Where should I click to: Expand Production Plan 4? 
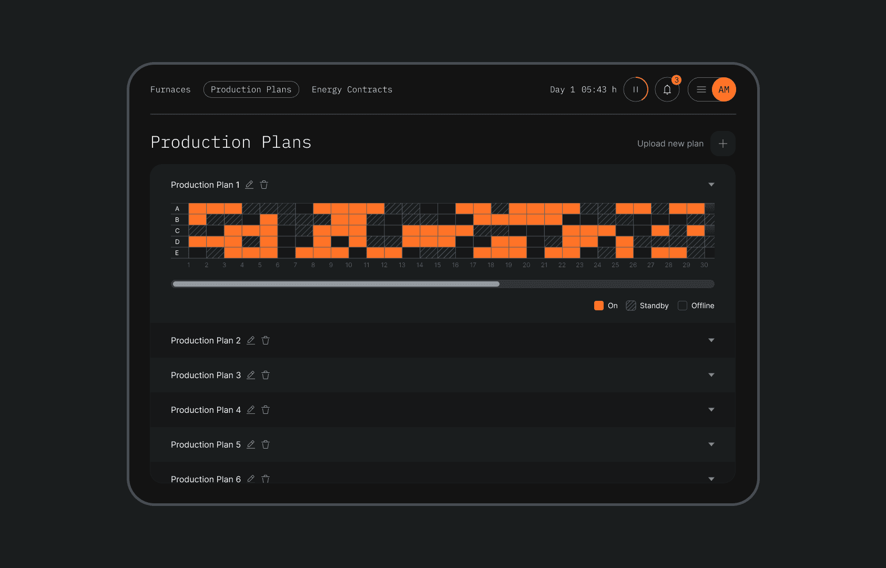[x=711, y=410]
